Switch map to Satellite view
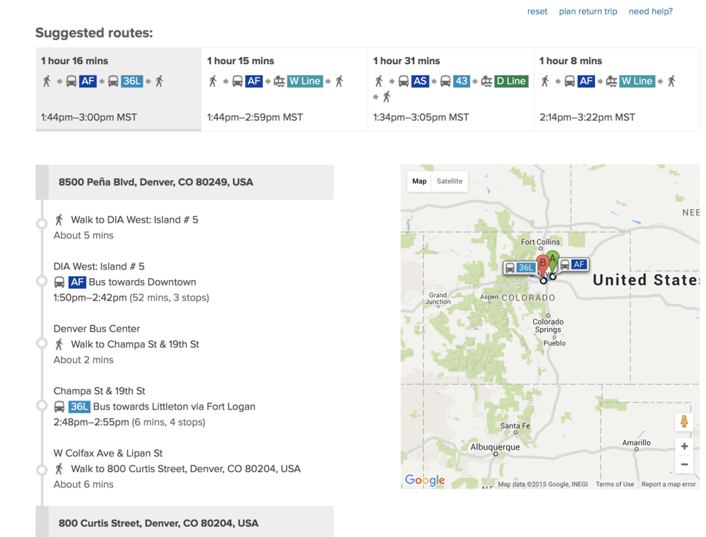The width and height of the screenshot is (706, 537). (450, 181)
